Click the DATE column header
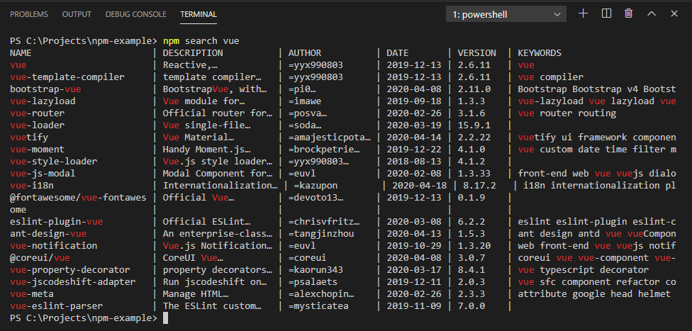The width and height of the screenshot is (692, 331). click(398, 53)
